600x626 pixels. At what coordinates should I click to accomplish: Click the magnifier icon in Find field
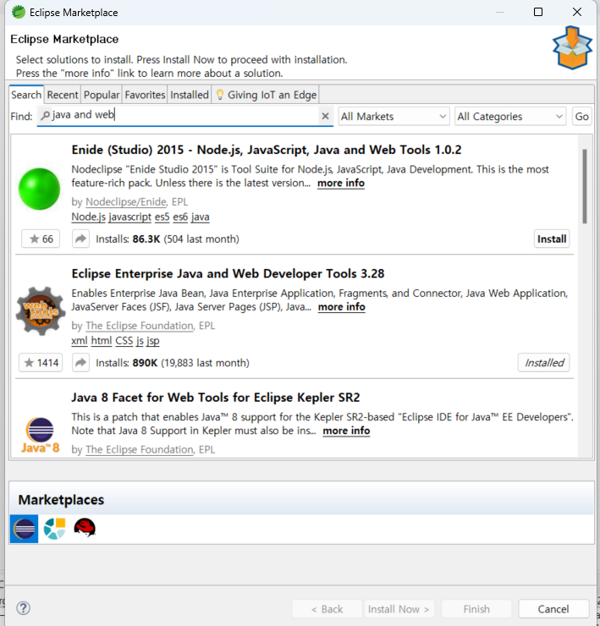[46, 115]
